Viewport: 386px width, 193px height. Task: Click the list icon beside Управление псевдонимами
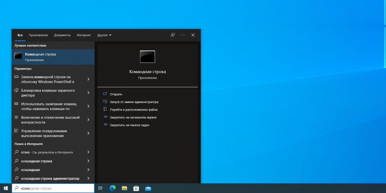coord(16,131)
